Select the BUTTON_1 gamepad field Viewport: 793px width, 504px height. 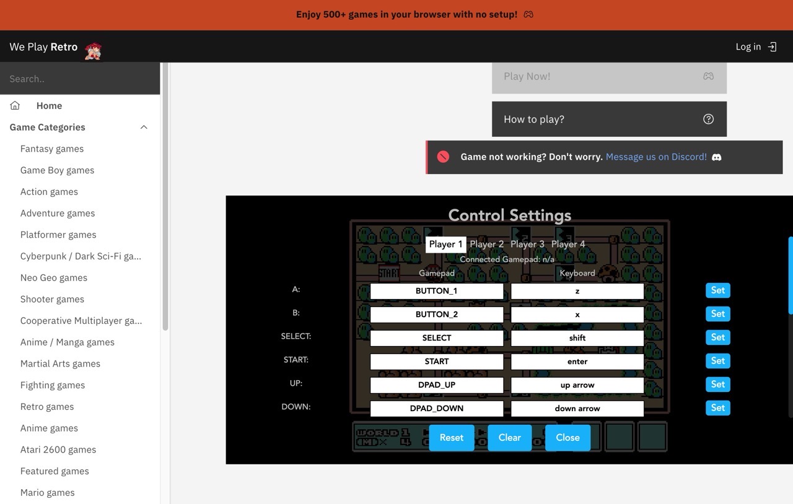437,291
